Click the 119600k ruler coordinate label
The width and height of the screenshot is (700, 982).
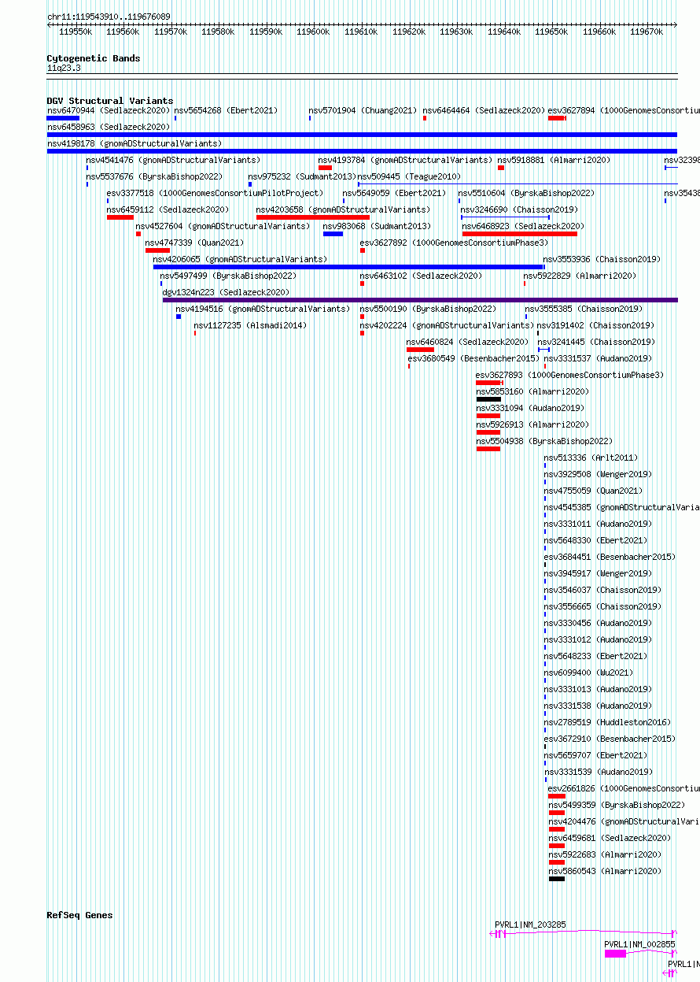click(x=313, y=31)
